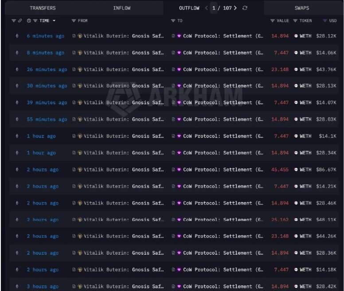Click the $28.46K USD amount

coord(326,203)
